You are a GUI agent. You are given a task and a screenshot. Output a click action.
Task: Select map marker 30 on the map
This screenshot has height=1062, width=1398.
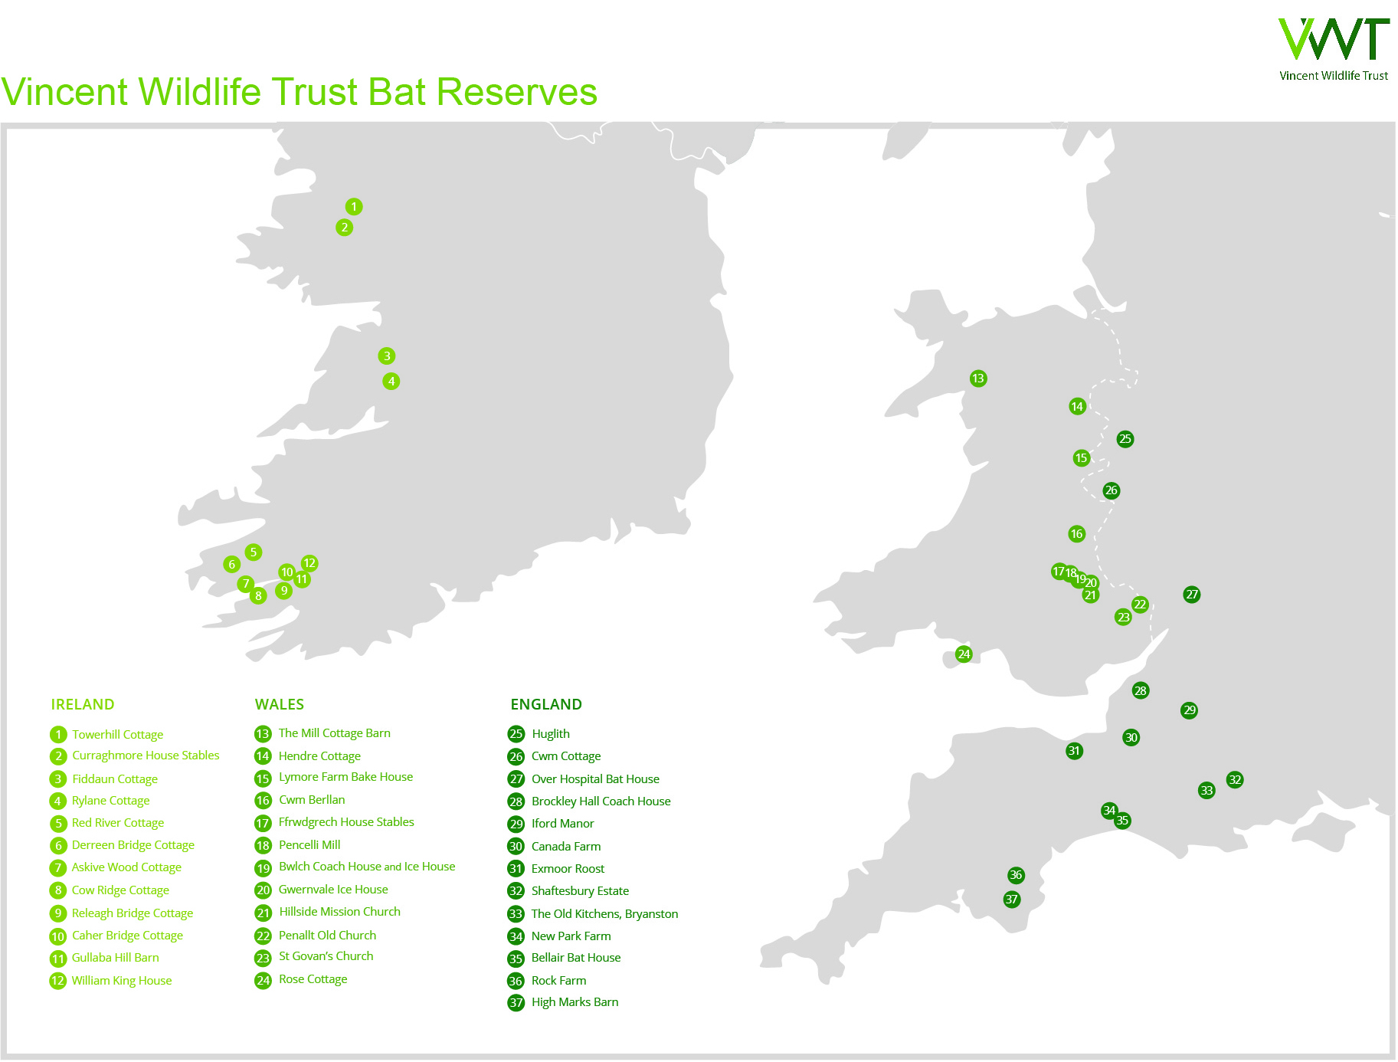pyautogui.click(x=1131, y=738)
